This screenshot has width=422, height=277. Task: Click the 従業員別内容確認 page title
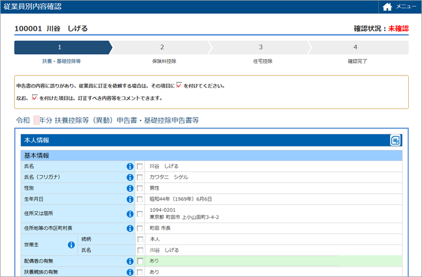coord(33,6)
